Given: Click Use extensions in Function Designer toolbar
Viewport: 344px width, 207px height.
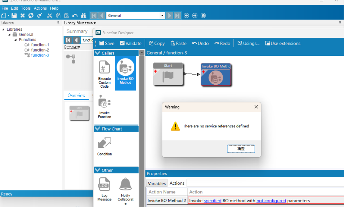Looking at the screenshot, I should tap(282, 43).
